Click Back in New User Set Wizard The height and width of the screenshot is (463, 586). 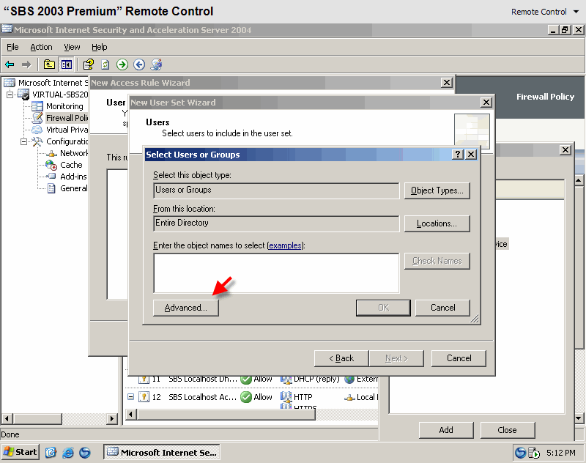click(x=341, y=358)
